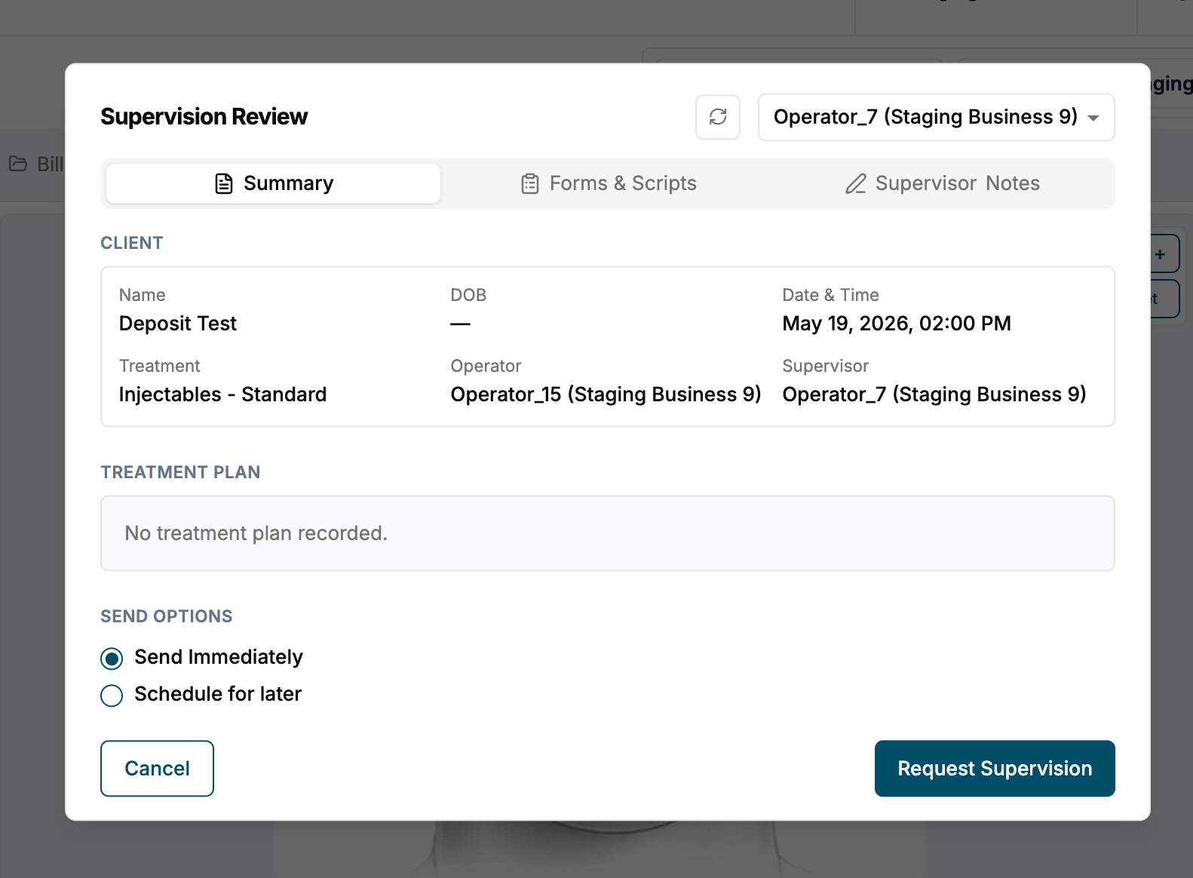The image size is (1193, 878).
Task: Click the refresh icon button
Action: pyautogui.click(x=717, y=117)
